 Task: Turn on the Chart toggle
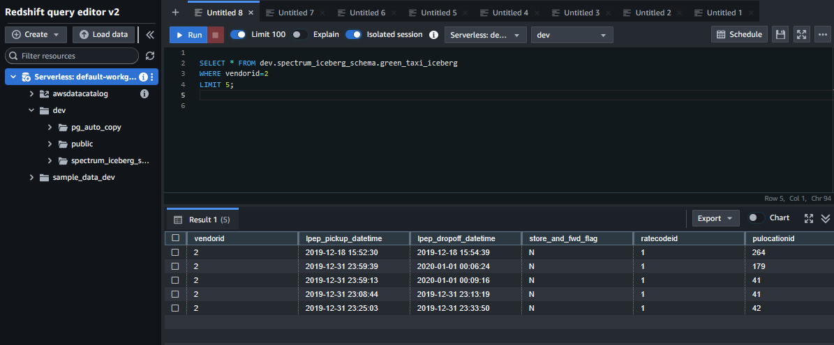757,218
